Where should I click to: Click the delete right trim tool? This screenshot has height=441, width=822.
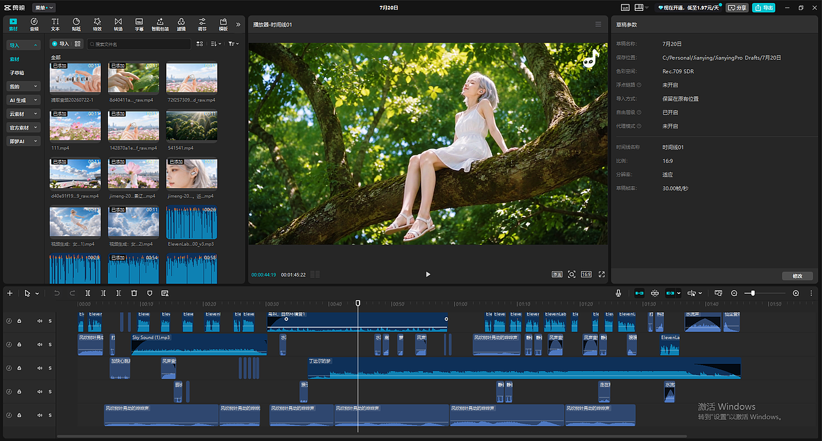[x=118, y=293]
